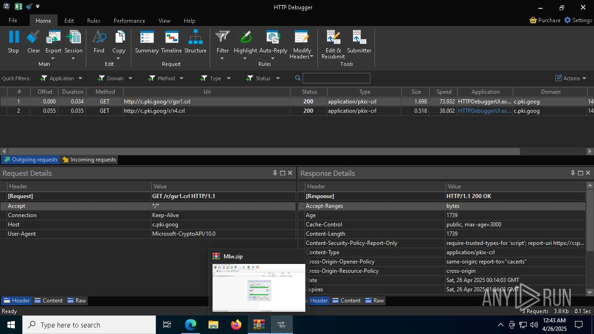Select the Outgoing requests tab
The width and height of the screenshot is (594, 334).
point(31,160)
